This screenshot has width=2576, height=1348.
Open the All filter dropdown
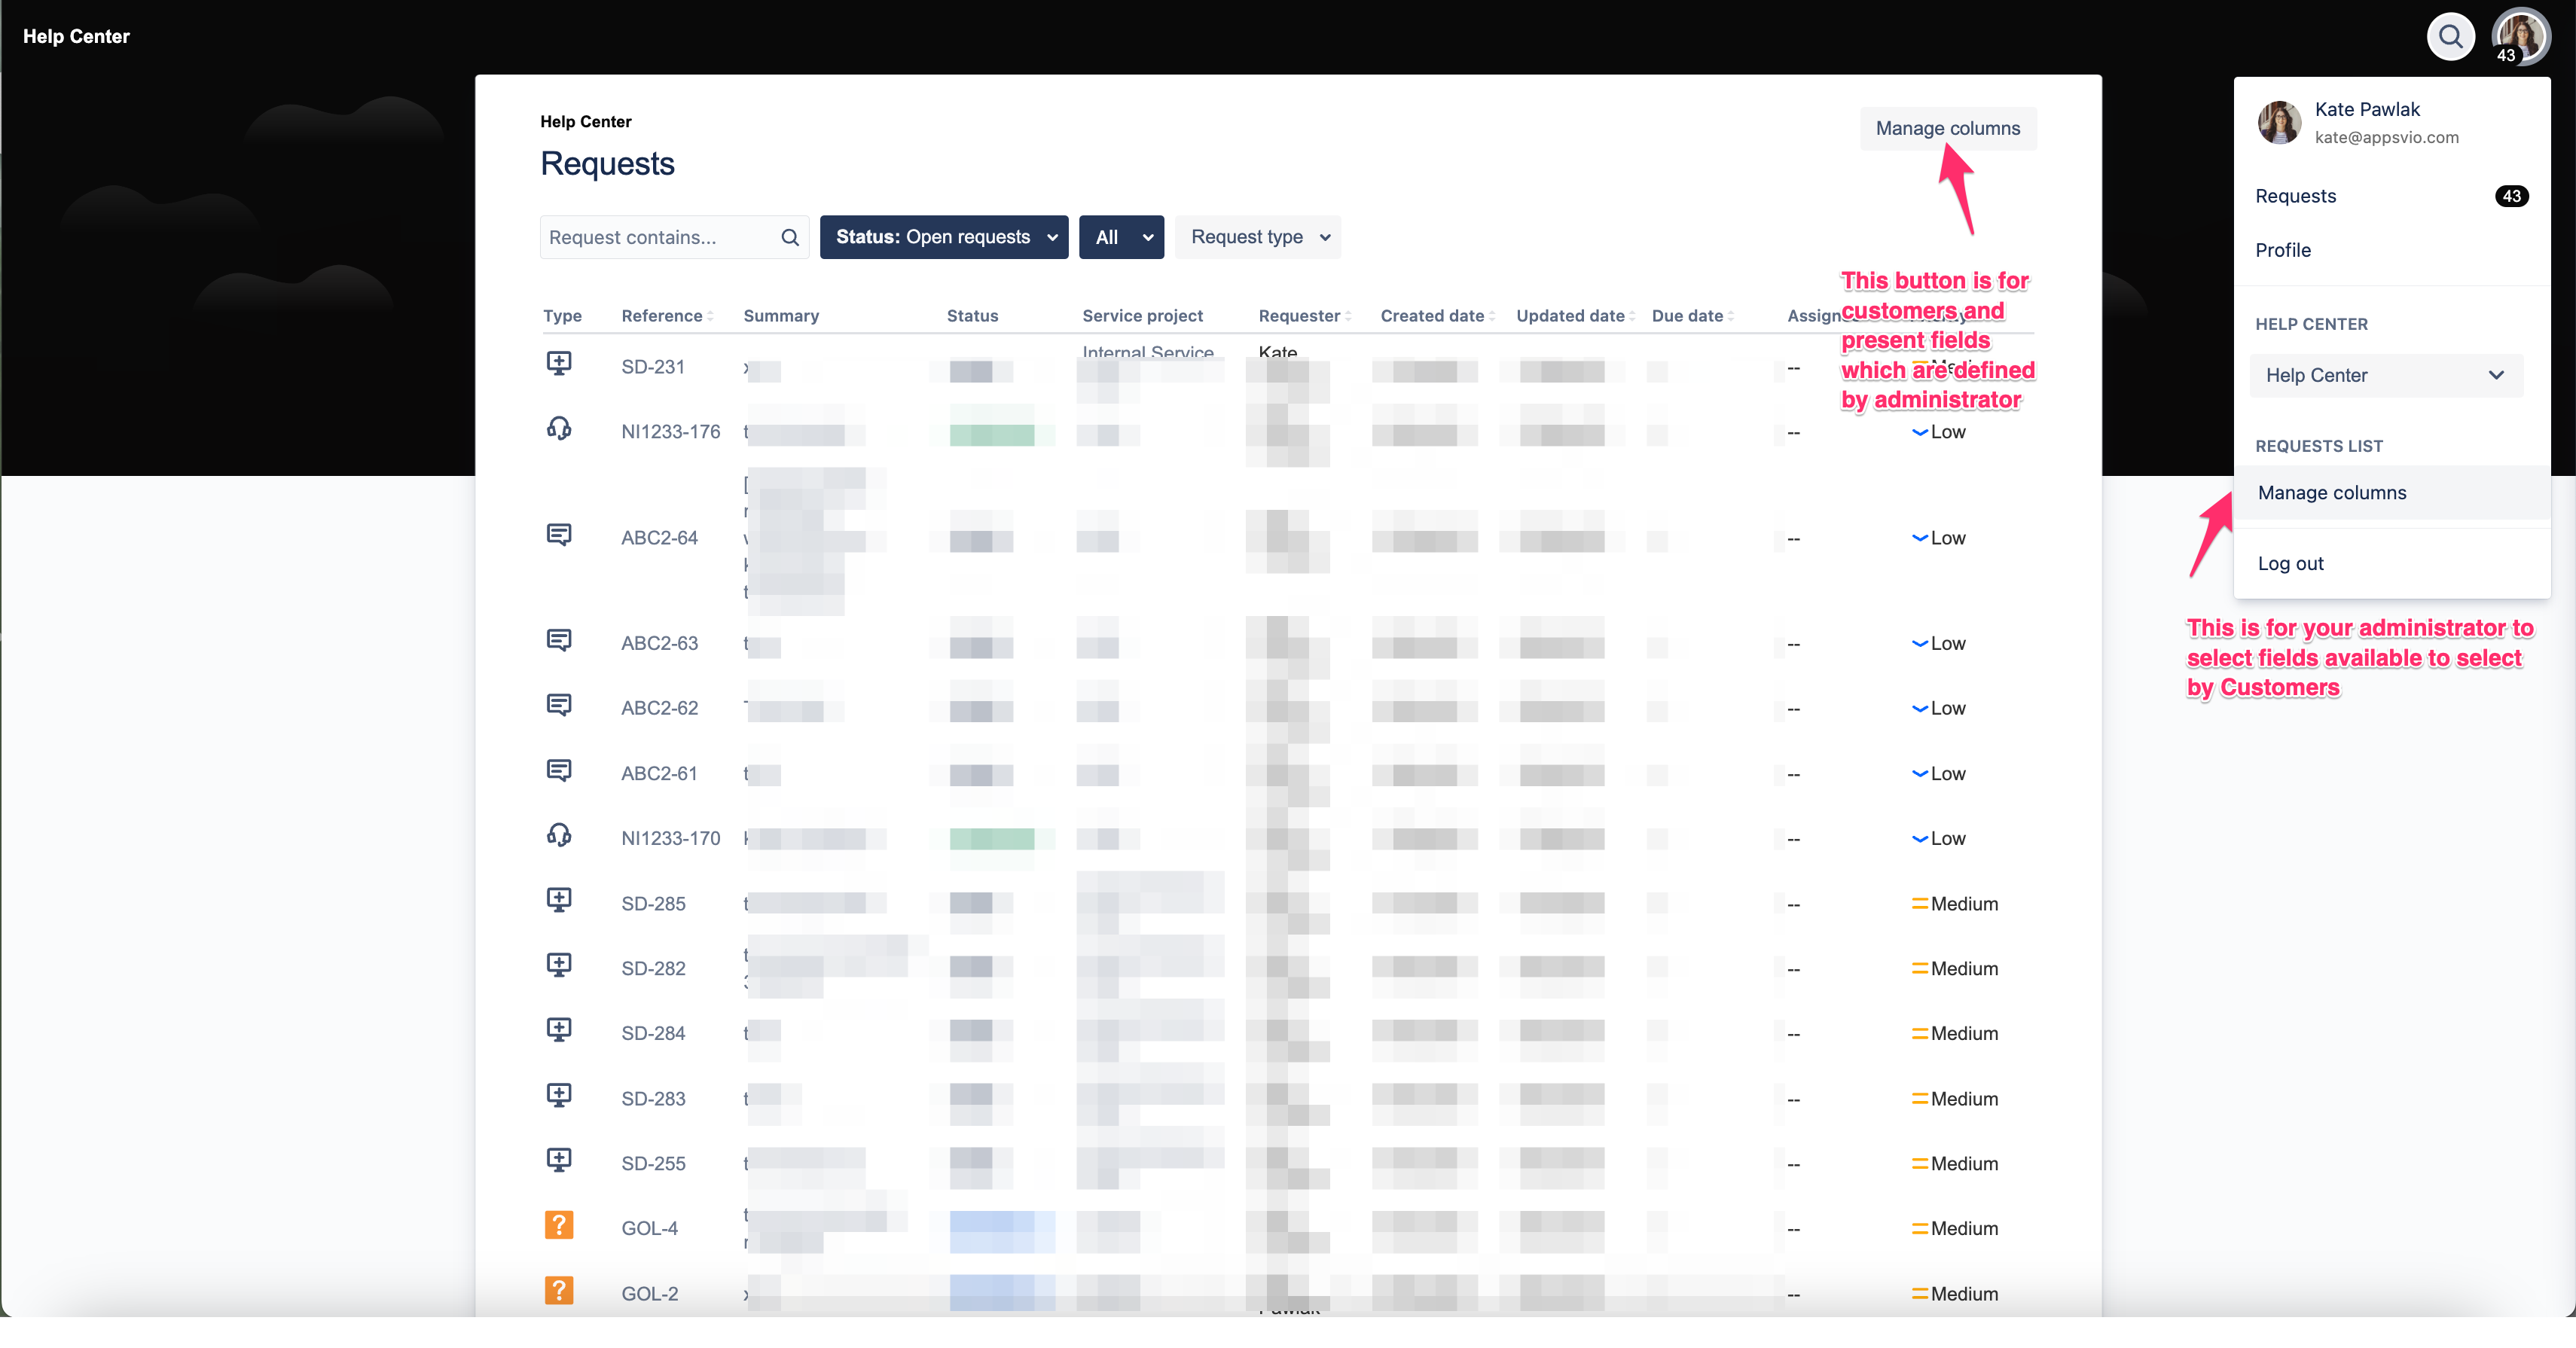(1121, 237)
